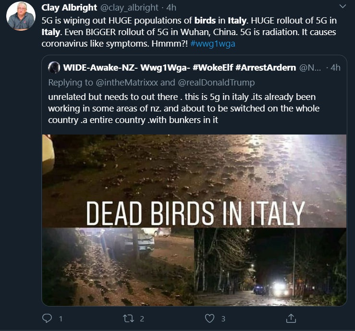Click the quoted tweet text about 5g in italy
The image size is (355, 331).
(183, 108)
